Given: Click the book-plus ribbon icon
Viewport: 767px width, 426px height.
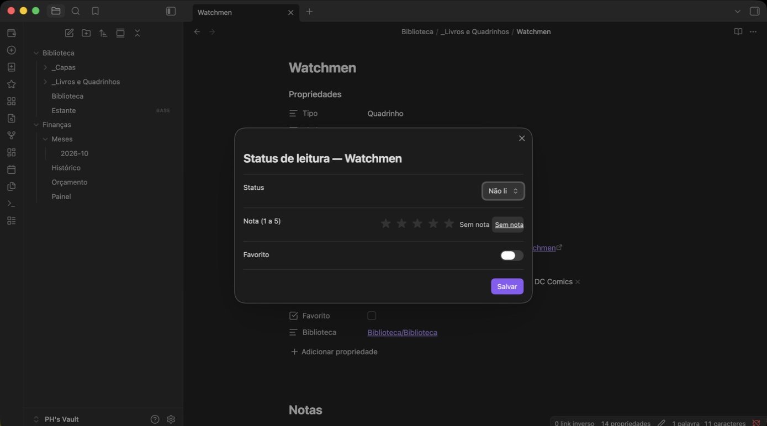Looking at the screenshot, I should coord(11,67).
